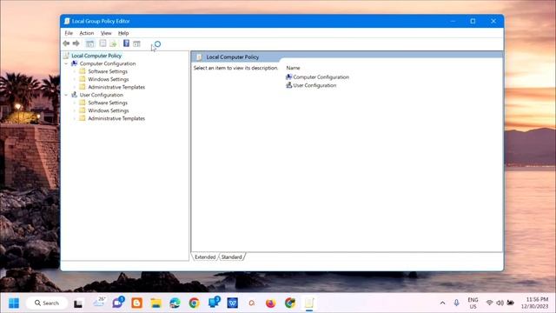The width and height of the screenshot is (556, 313).
Task: Maximize the Local Group Policy Editor window
Action: 473,21
